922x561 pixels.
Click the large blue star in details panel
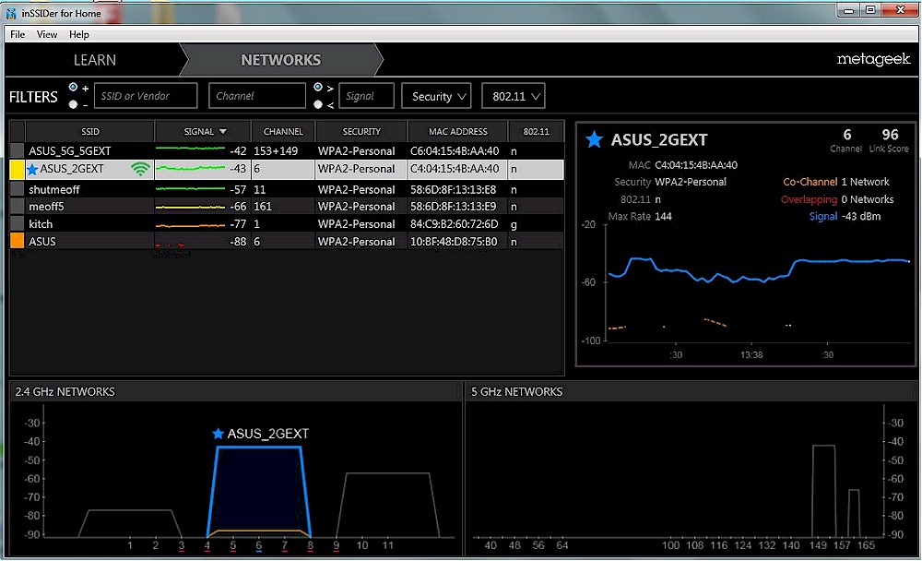click(x=594, y=139)
